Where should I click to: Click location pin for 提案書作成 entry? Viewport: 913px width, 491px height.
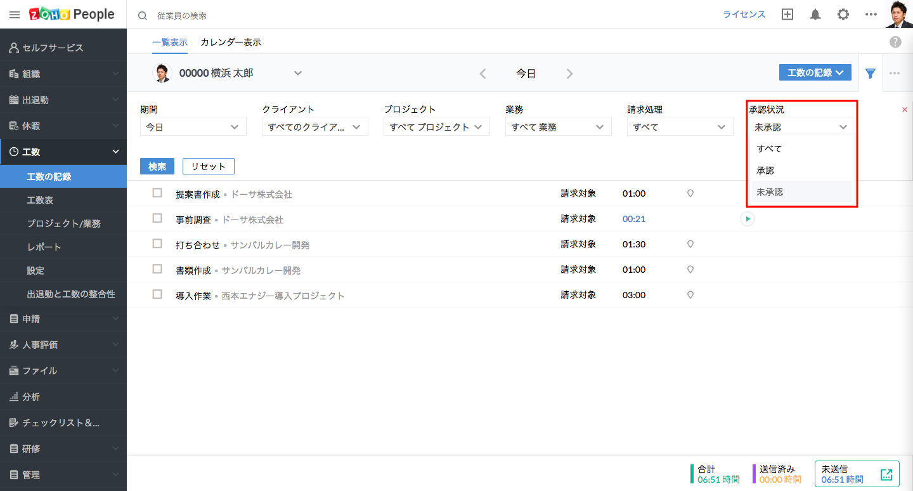pos(690,193)
